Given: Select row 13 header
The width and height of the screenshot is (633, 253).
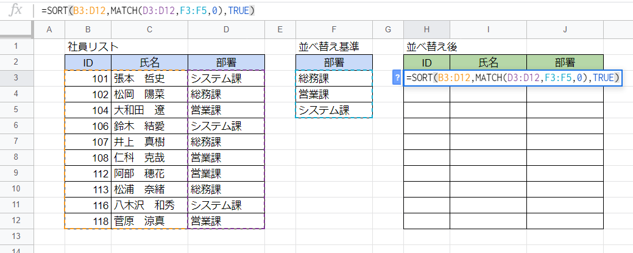Looking at the screenshot, I should coord(16,237).
